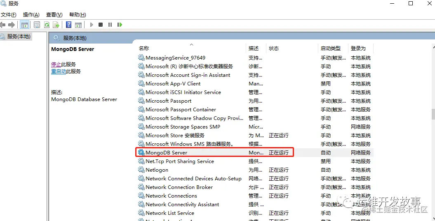Click the gear icon beside MongoDB Server
The height and width of the screenshot is (221, 435).
point(141,152)
